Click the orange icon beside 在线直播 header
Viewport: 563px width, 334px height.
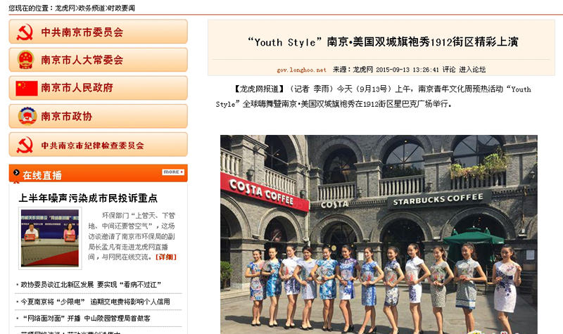pyautogui.click(x=15, y=174)
